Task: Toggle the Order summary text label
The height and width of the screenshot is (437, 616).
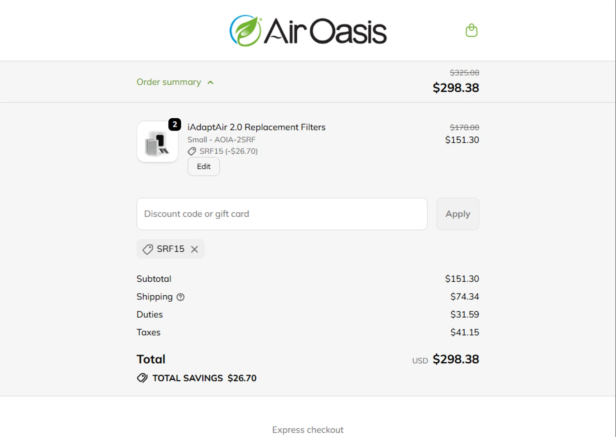Action: tap(169, 82)
